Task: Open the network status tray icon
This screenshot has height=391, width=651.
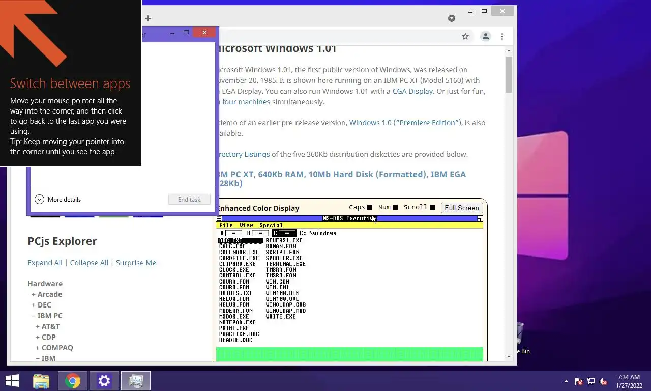Action: click(591, 381)
